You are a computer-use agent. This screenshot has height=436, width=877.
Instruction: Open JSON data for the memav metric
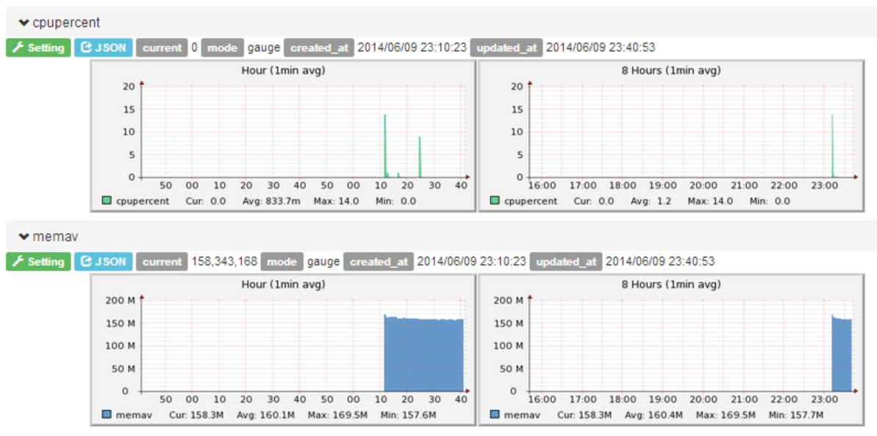[x=103, y=262]
